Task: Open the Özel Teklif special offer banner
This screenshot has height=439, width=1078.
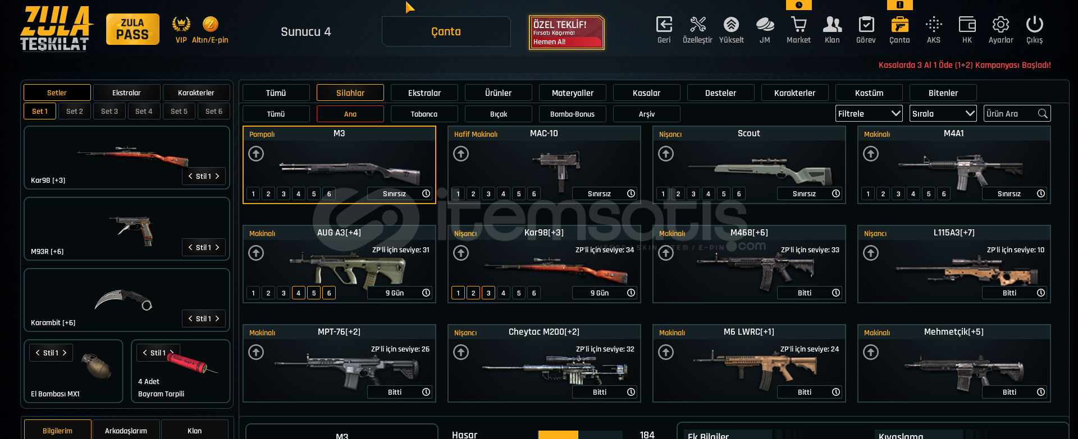Action: (x=567, y=33)
